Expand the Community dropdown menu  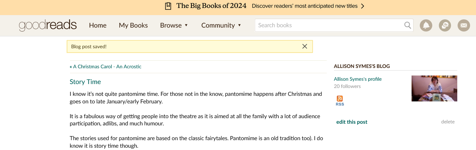pyautogui.click(x=221, y=25)
